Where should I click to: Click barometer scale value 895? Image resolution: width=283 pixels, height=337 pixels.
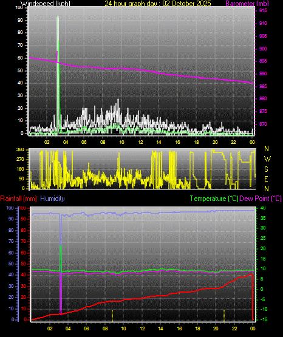[x=263, y=61]
